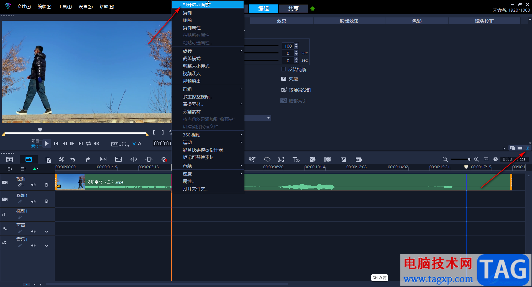Click the 变速 speed button
532x287 pixels.
(290, 79)
